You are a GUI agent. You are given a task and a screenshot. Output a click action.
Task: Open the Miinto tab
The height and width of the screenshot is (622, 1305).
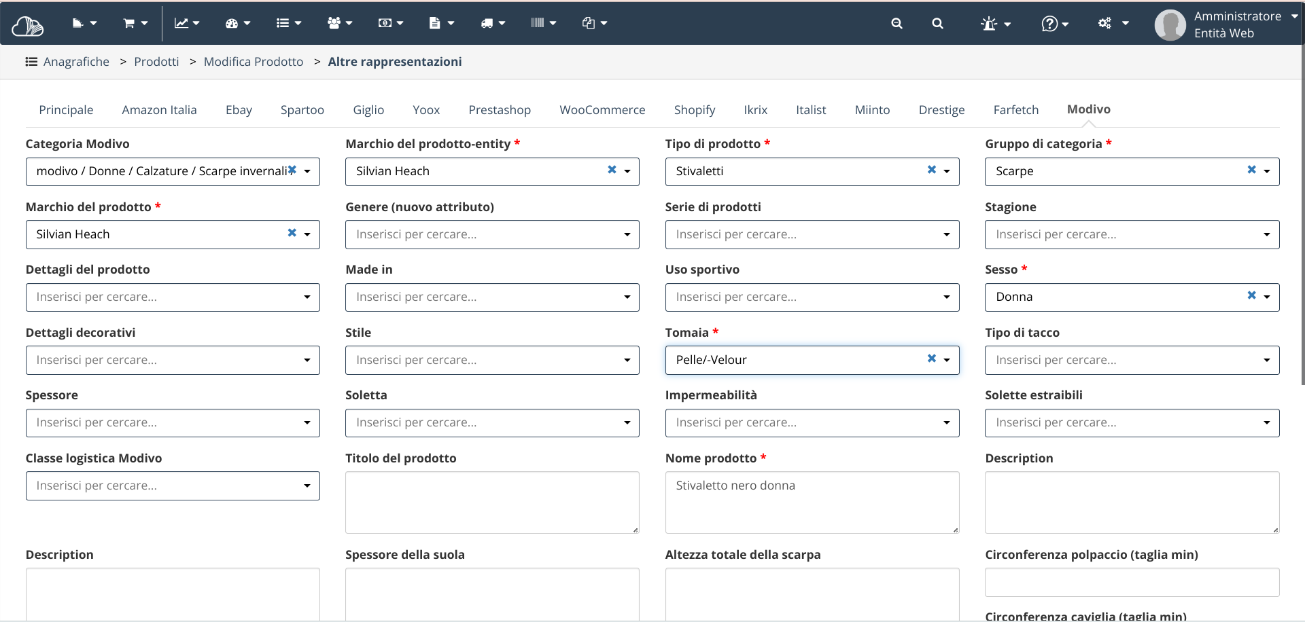pyautogui.click(x=872, y=110)
